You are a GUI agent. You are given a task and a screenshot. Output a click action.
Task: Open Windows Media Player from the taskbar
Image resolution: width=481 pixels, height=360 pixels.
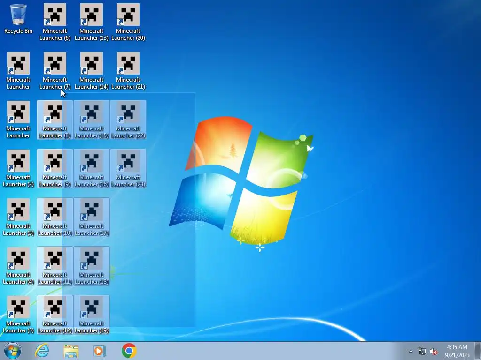point(100,351)
